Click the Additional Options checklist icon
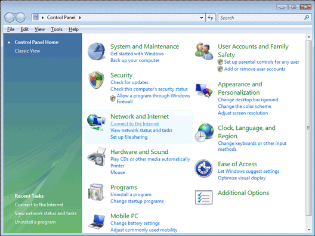Viewport: 315px width, 236px height. (203, 197)
